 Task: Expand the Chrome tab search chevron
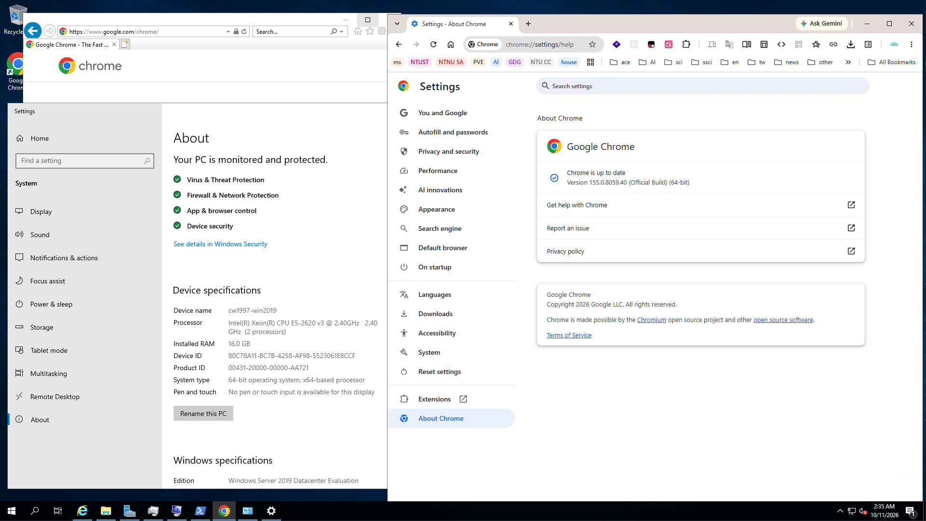pyautogui.click(x=397, y=24)
